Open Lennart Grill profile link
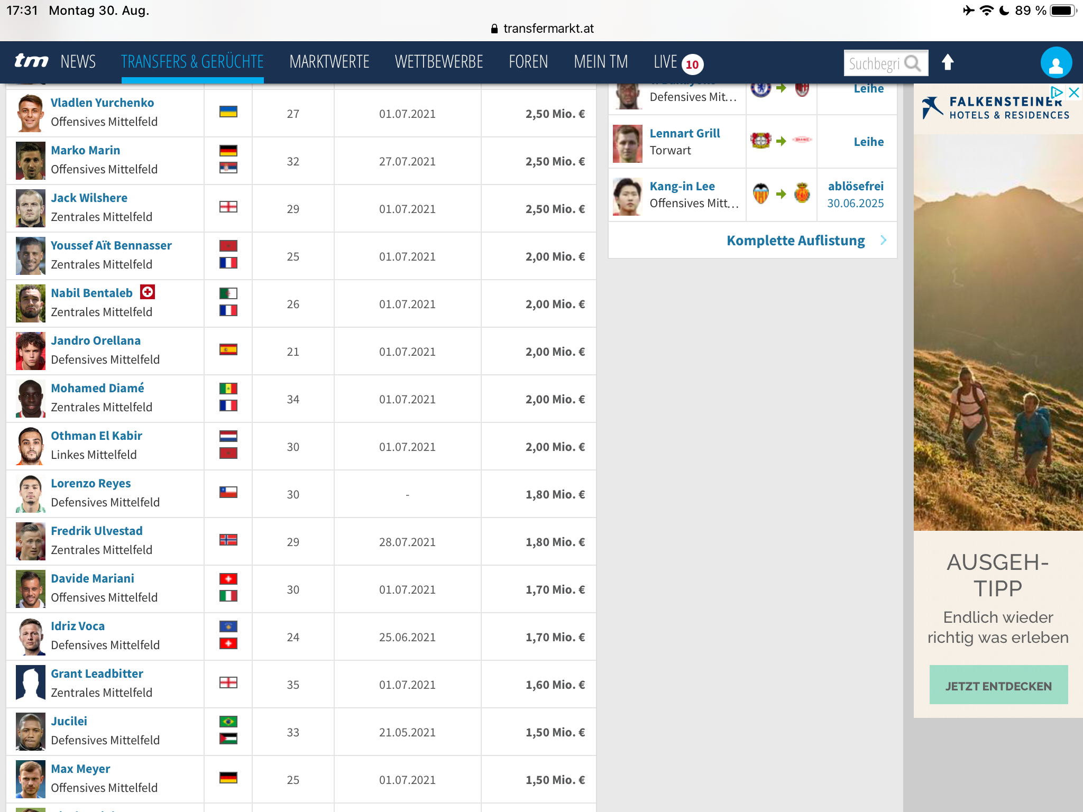The height and width of the screenshot is (812, 1083). point(685,133)
